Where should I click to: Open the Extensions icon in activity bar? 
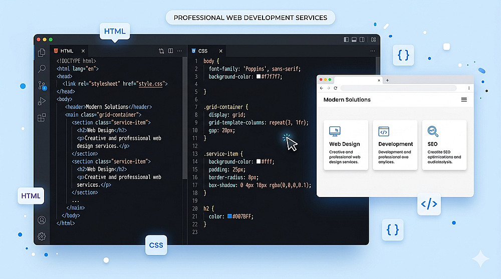[x=42, y=117]
